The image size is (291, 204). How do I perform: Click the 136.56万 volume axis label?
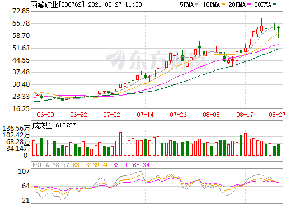(x=16, y=129)
